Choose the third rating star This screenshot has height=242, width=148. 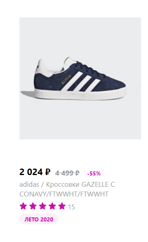tap(43, 206)
